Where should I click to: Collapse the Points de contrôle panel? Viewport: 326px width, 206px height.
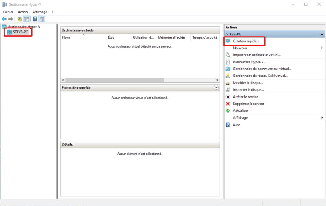[216, 87]
